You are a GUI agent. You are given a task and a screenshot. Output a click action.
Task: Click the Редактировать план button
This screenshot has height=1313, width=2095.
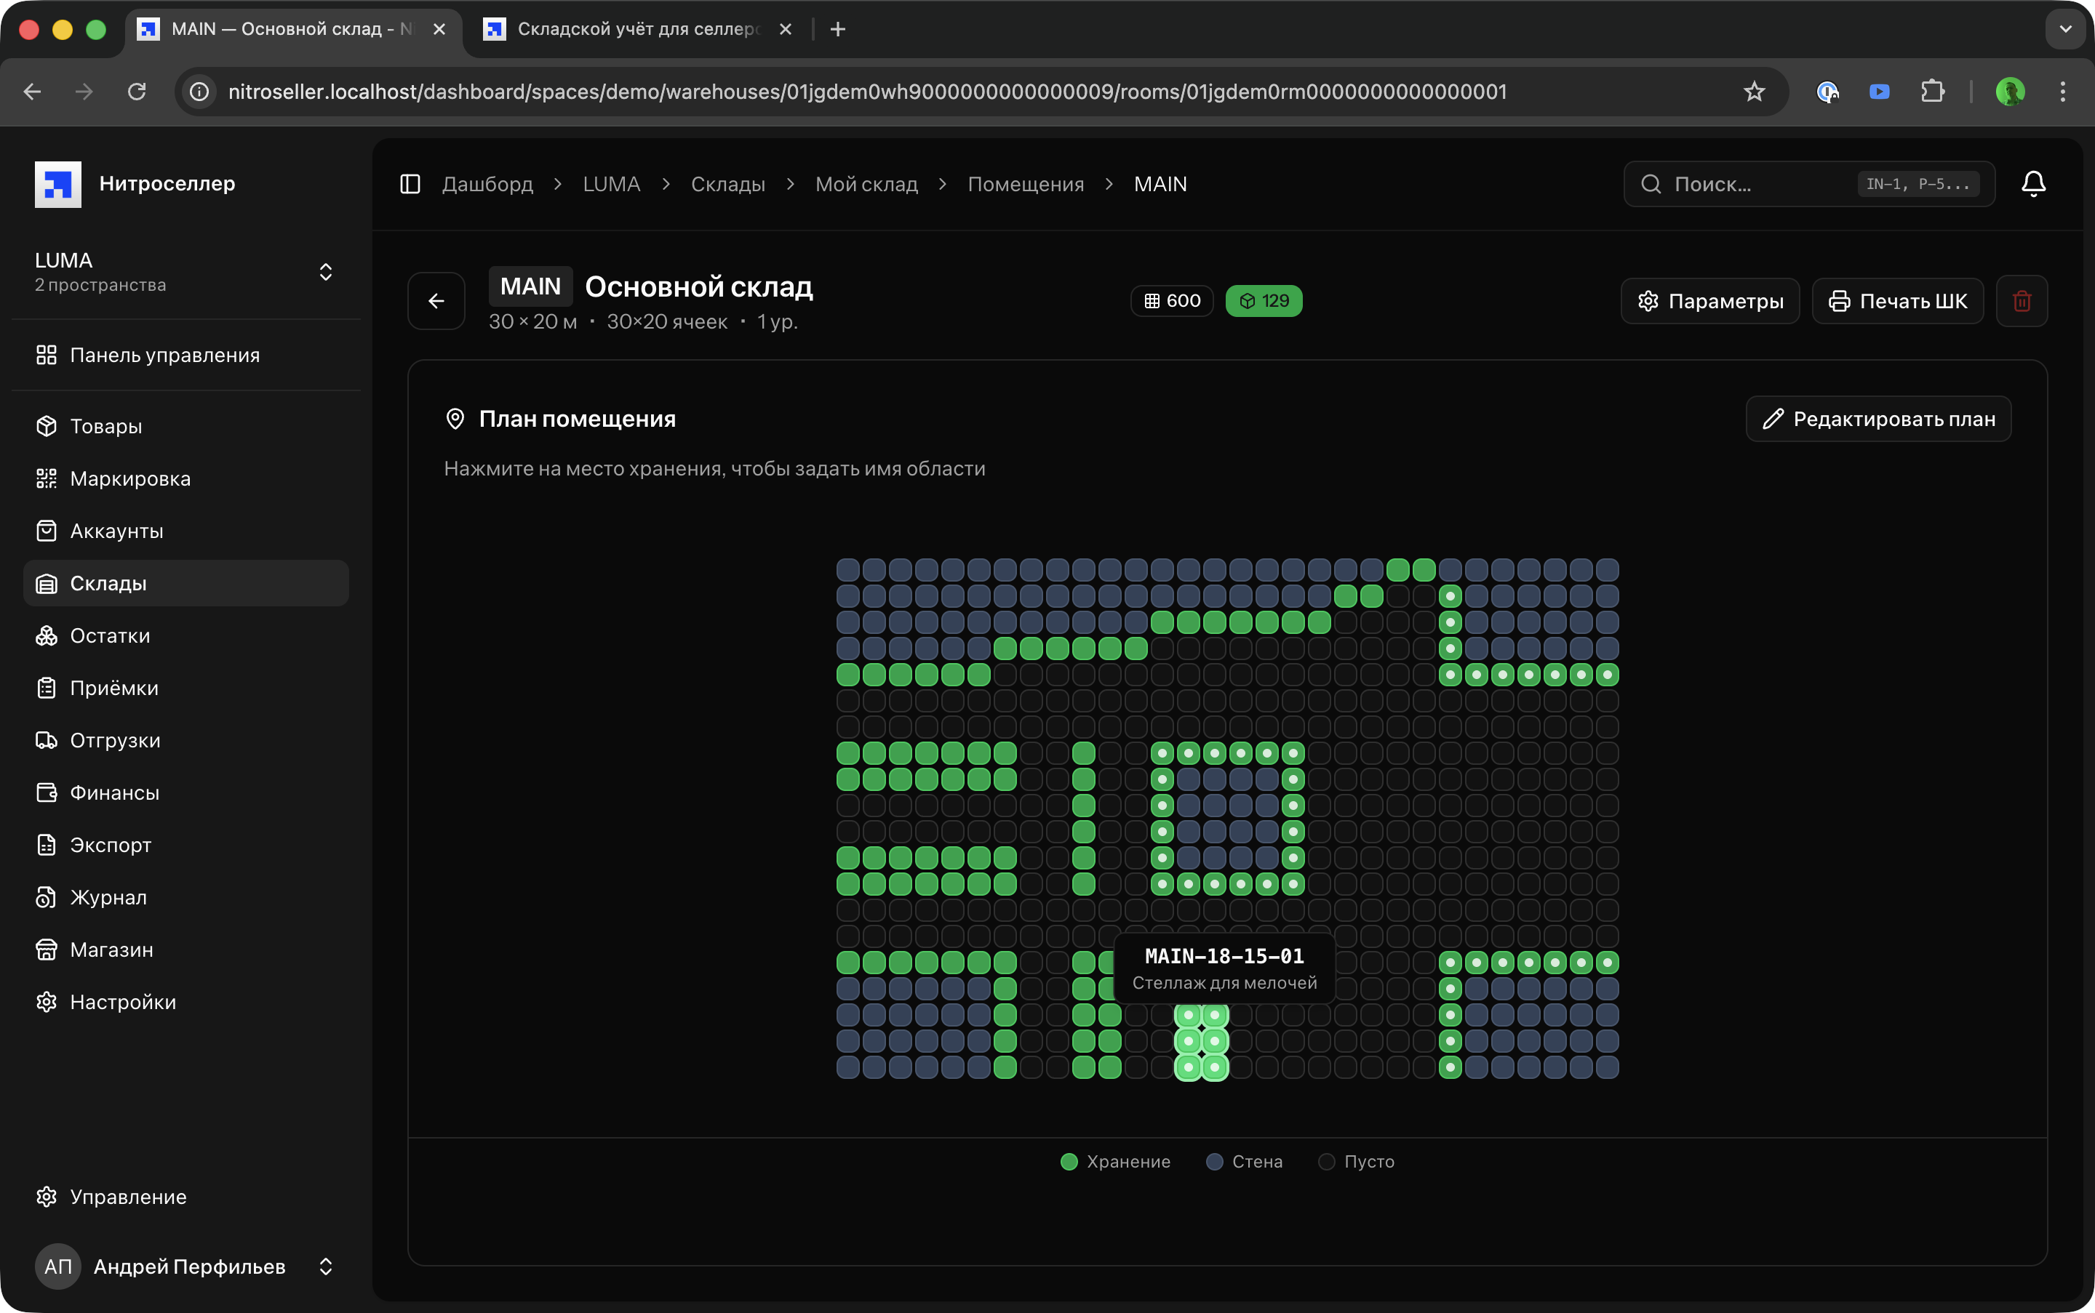(1879, 419)
